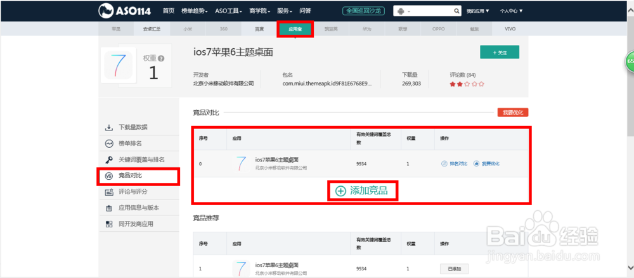Click the red 我要优化 button
The height and width of the screenshot is (278, 634).
click(x=513, y=113)
